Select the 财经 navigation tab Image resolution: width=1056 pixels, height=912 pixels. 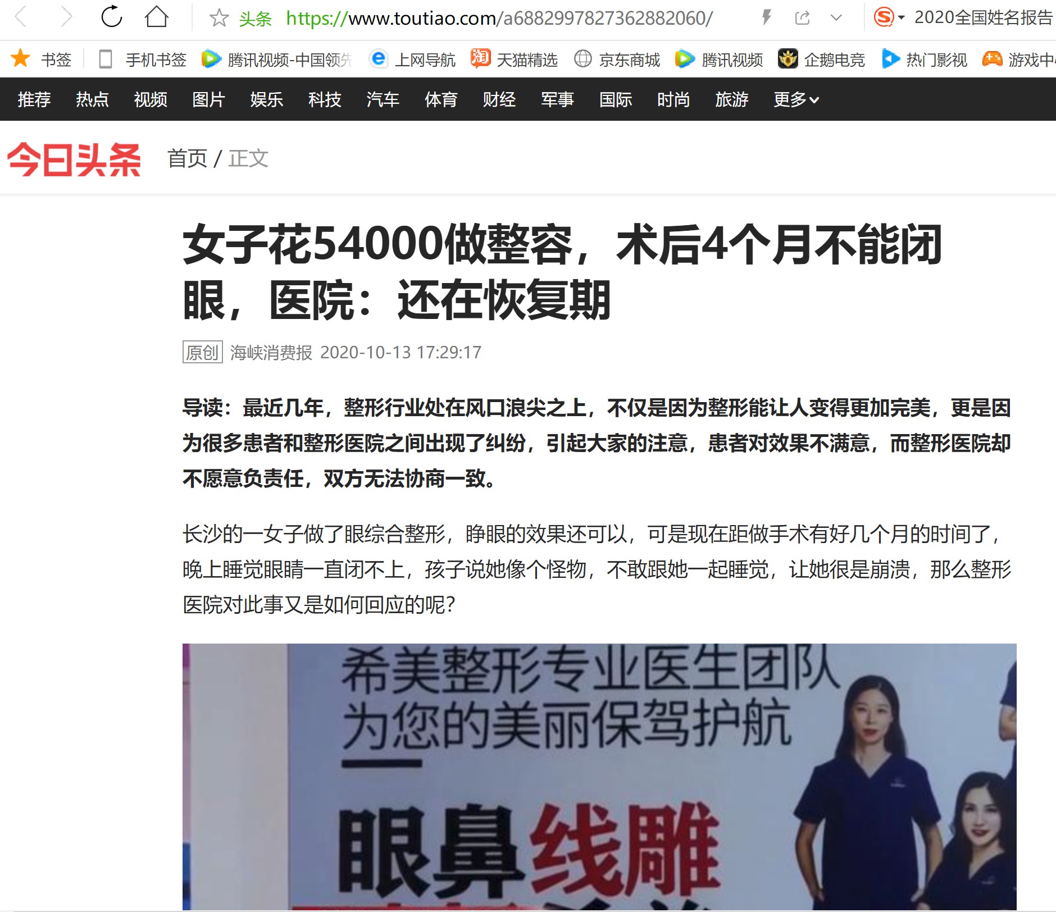(x=499, y=99)
